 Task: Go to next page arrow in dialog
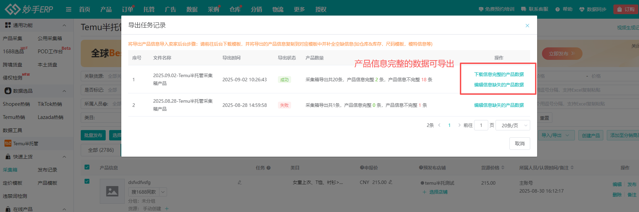(x=459, y=125)
